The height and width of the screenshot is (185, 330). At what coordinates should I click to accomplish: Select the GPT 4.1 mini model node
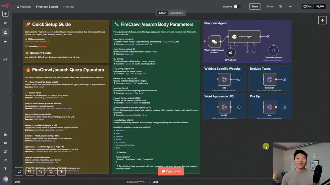(x=231, y=53)
